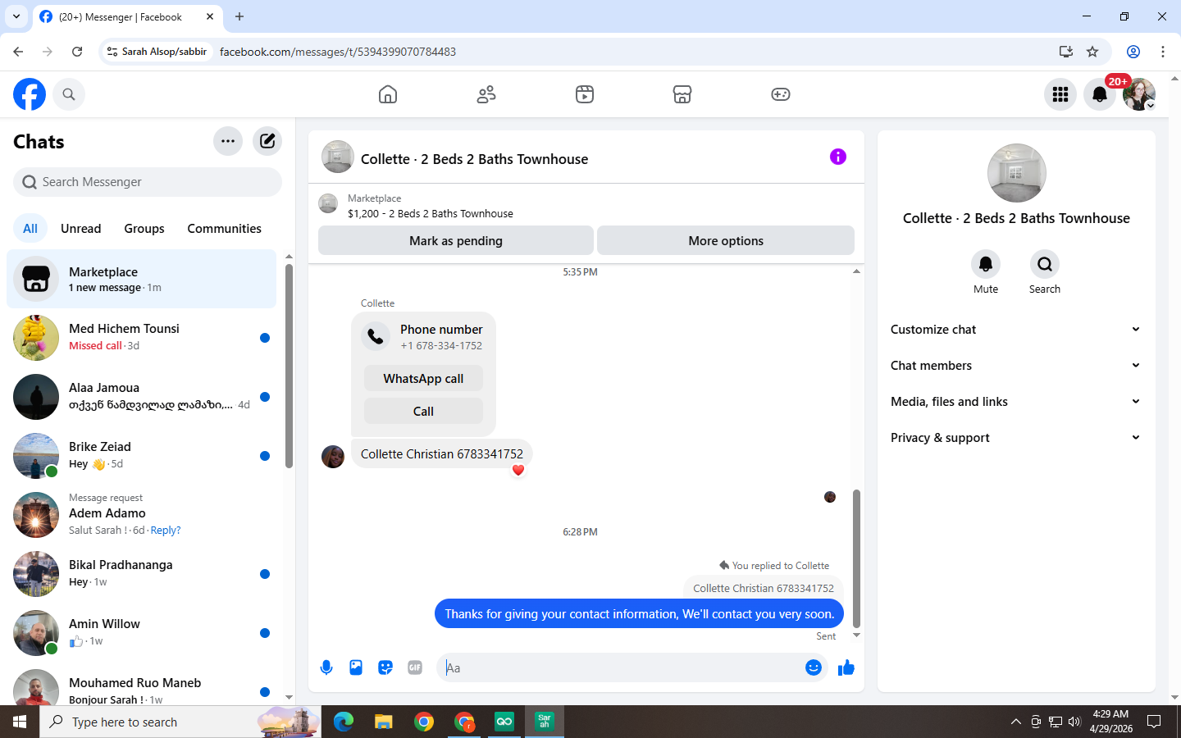Open the Marketplace storefront icon in top navigation
1181x738 pixels.
[682, 94]
